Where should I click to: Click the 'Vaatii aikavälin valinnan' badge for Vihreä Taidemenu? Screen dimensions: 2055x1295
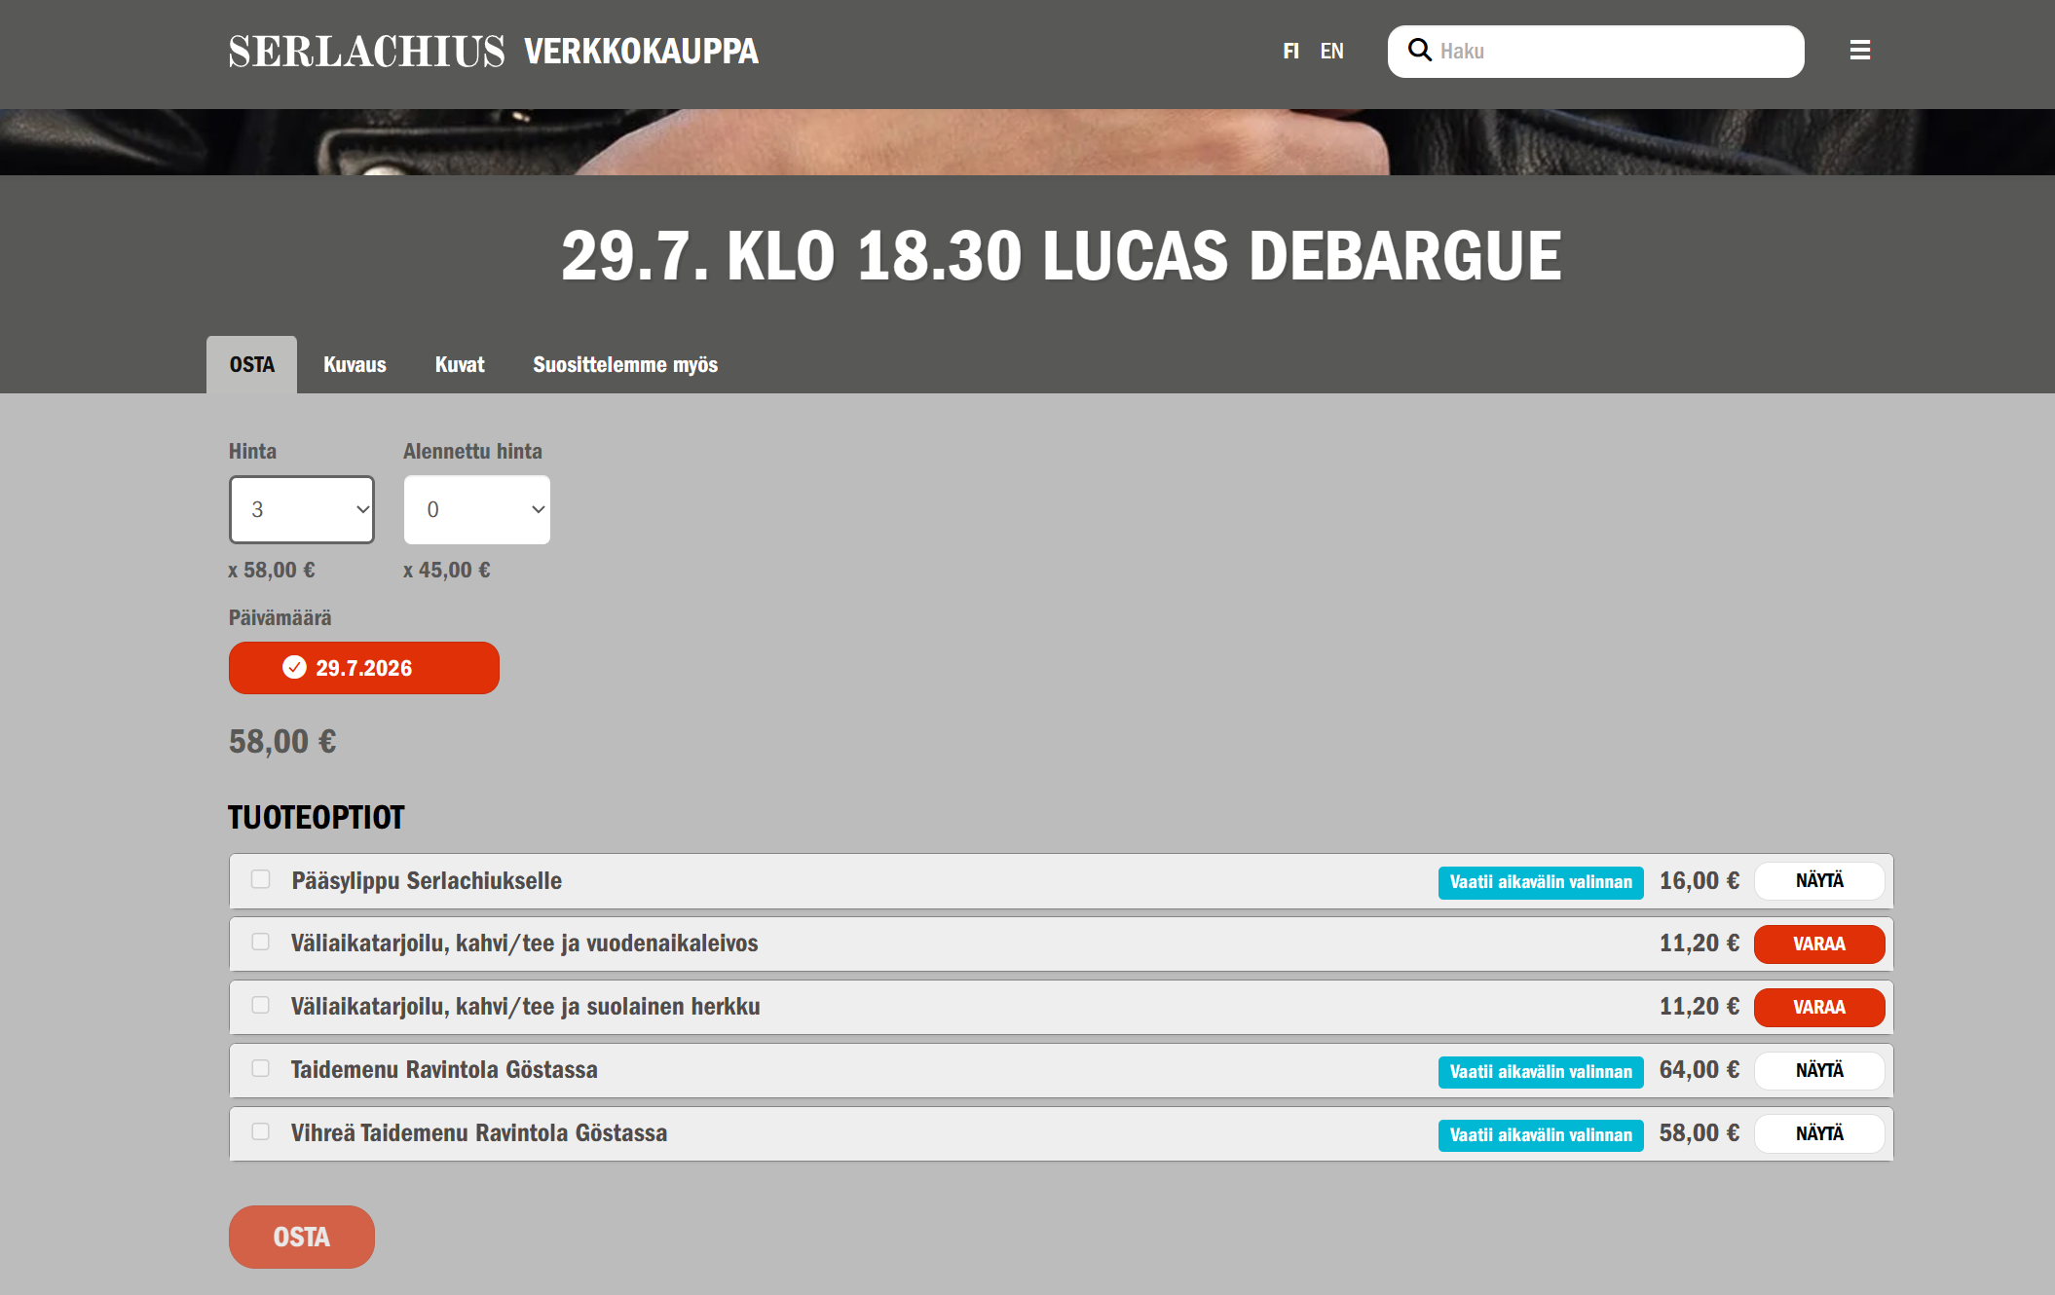(x=1541, y=1135)
